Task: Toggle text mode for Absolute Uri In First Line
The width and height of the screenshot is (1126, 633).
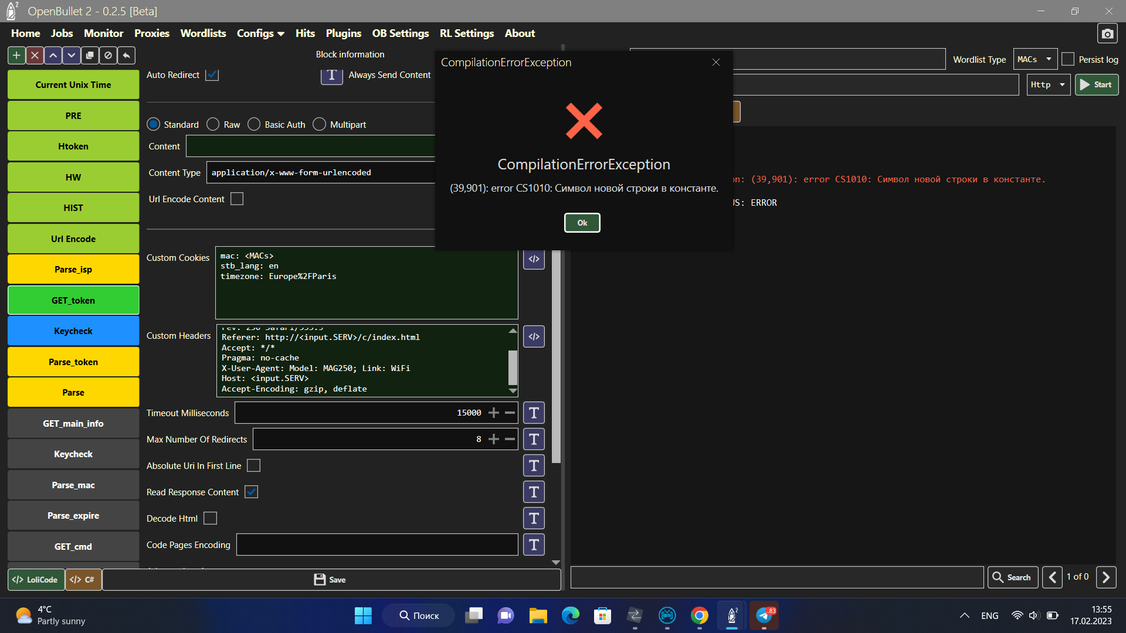Action: 534,465
